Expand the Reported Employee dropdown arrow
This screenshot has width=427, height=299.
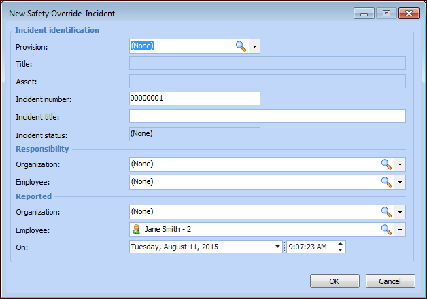click(x=400, y=230)
